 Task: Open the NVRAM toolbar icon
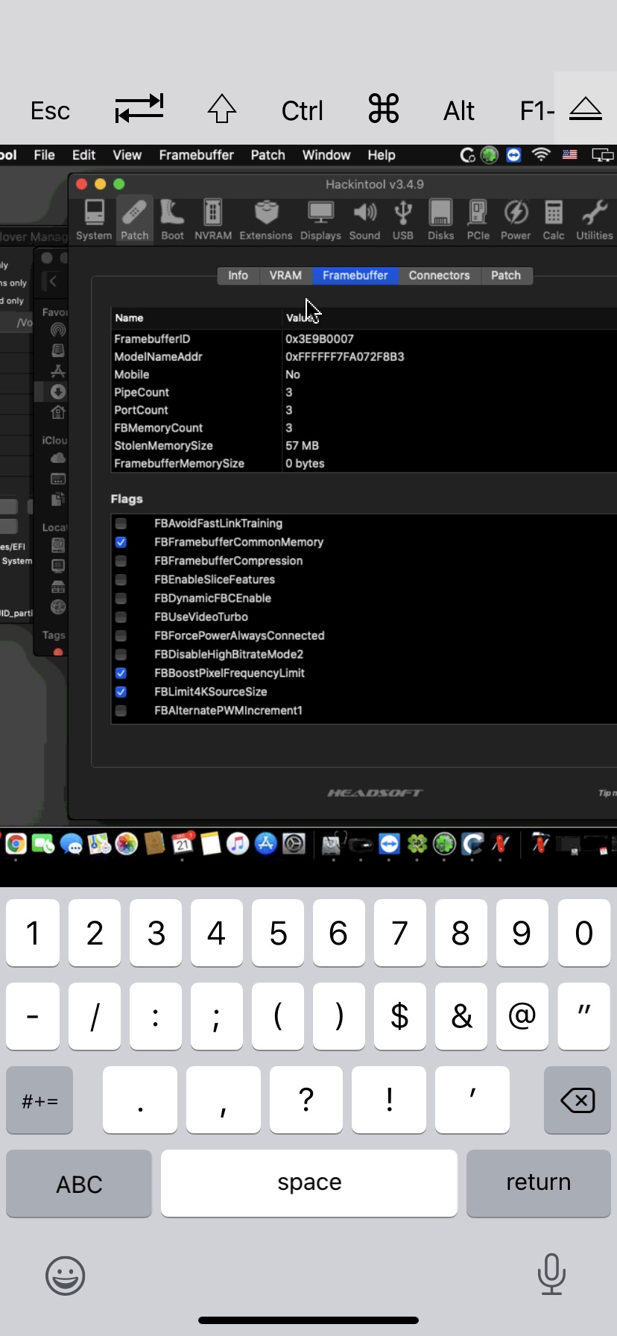click(x=213, y=220)
